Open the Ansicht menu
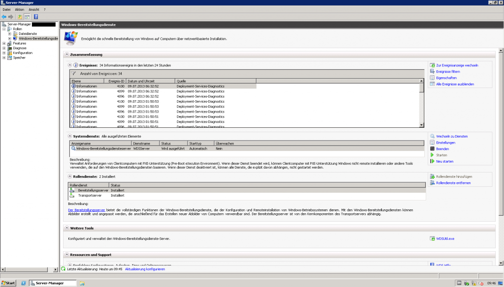This screenshot has width=504, height=287. click(x=34, y=10)
